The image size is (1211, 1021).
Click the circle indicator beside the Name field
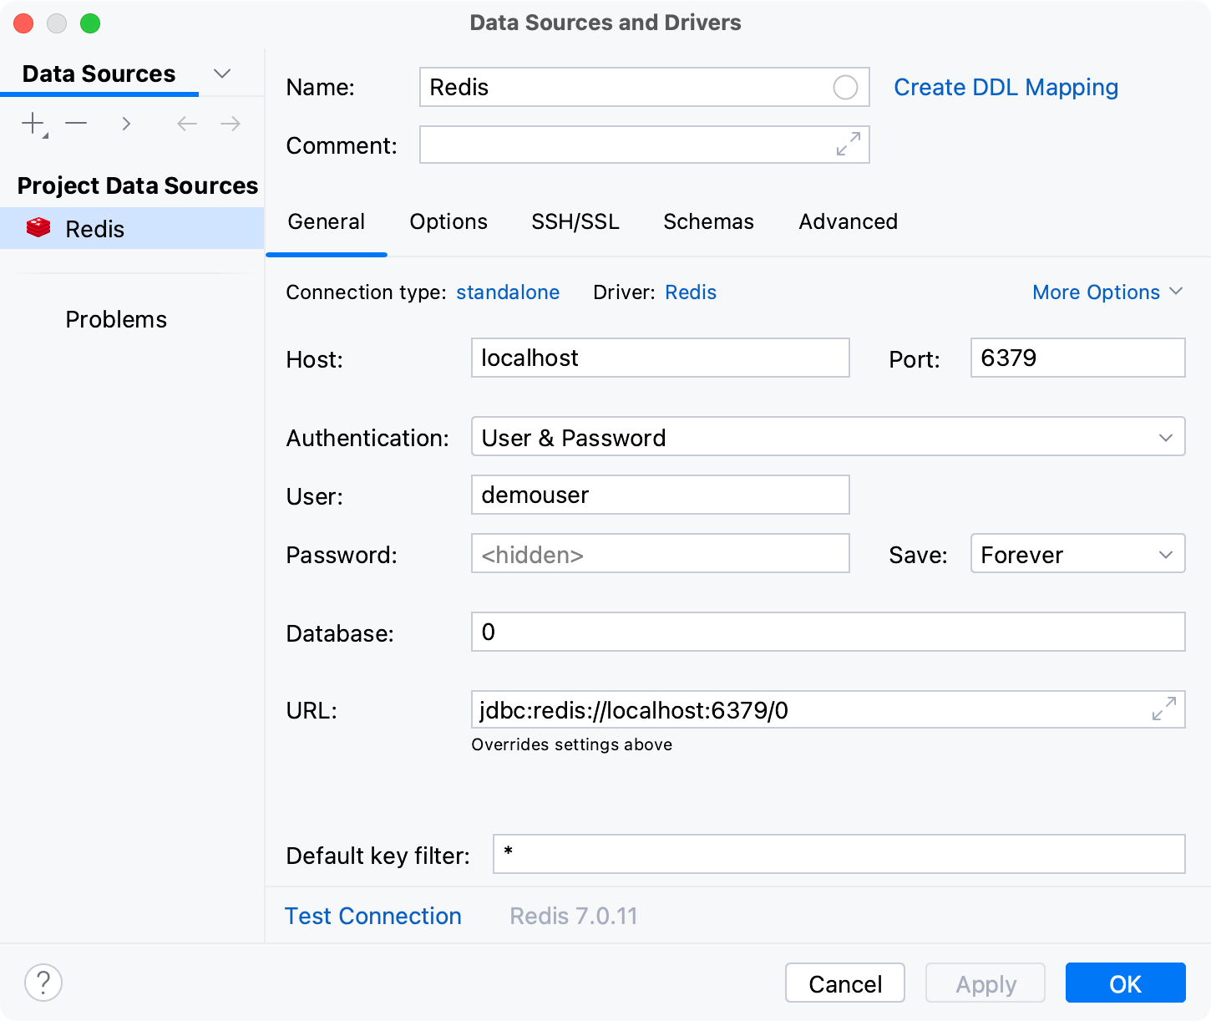tap(846, 87)
